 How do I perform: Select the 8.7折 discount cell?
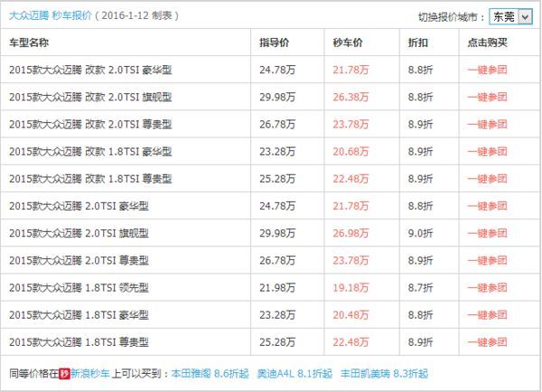pyautogui.click(x=420, y=288)
